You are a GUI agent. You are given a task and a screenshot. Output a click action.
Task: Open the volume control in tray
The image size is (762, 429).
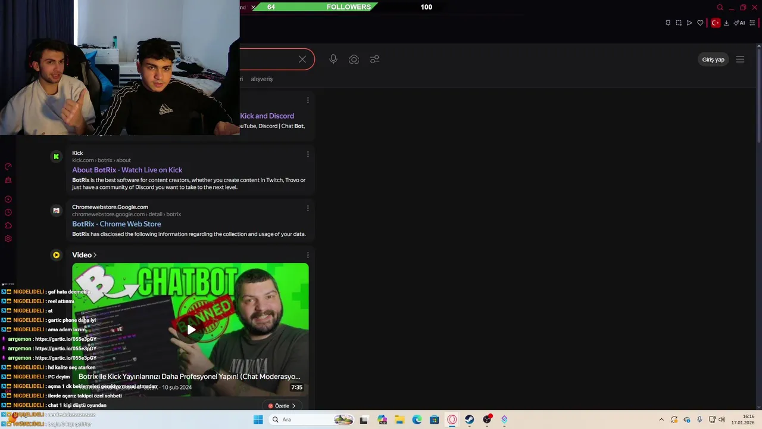click(722, 419)
